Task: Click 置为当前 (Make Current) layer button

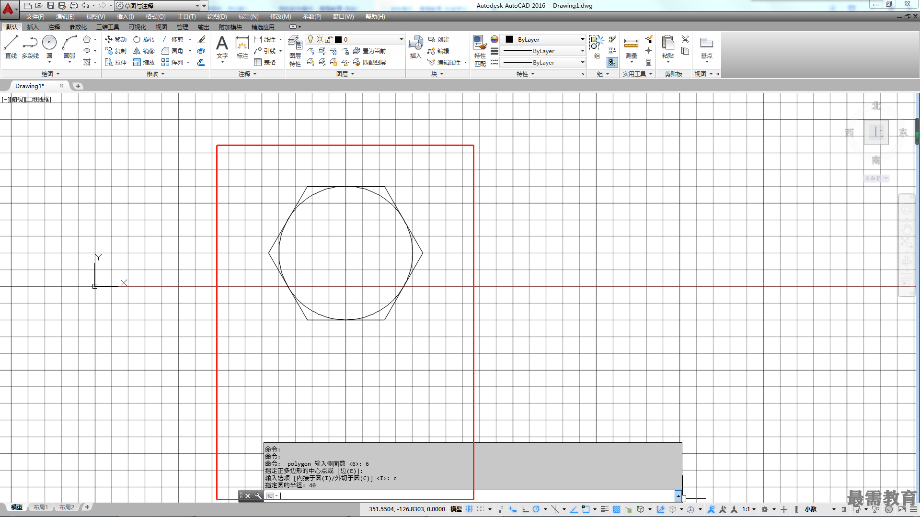Action: point(369,51)
